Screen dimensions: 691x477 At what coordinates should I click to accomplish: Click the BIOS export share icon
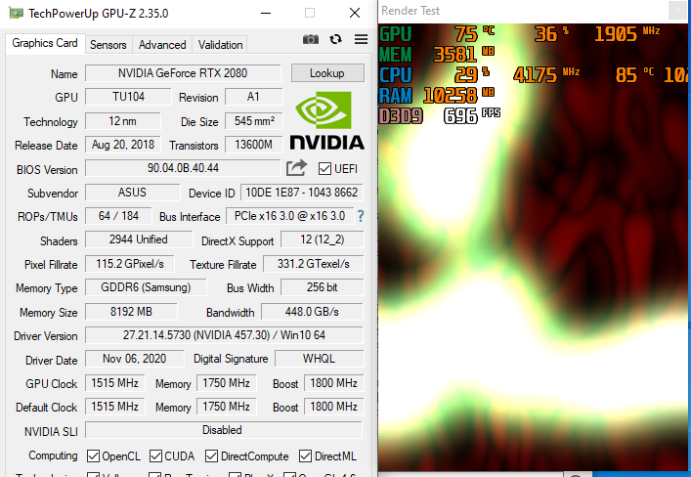click(296, 168)
